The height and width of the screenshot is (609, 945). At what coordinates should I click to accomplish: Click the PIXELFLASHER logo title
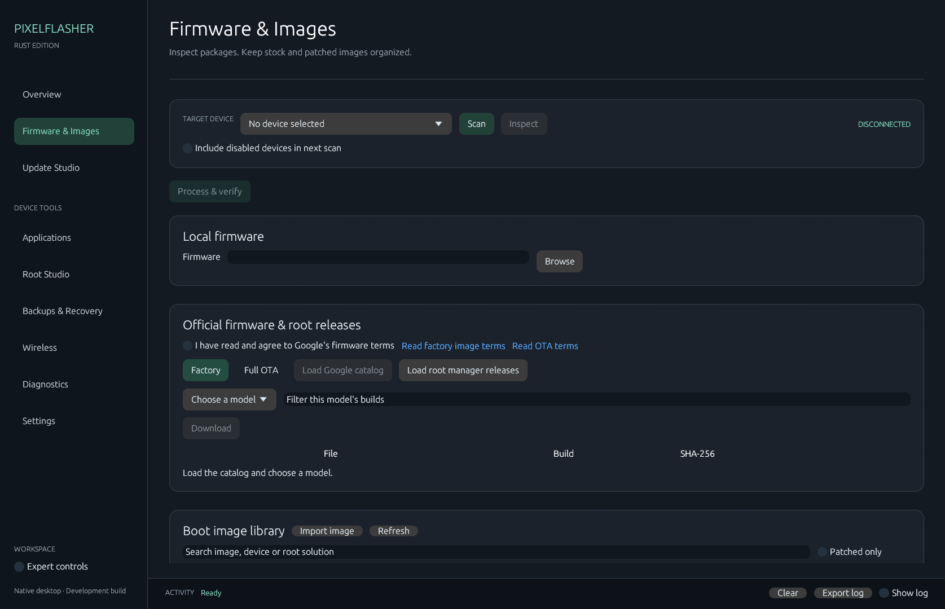click(54, 29)
